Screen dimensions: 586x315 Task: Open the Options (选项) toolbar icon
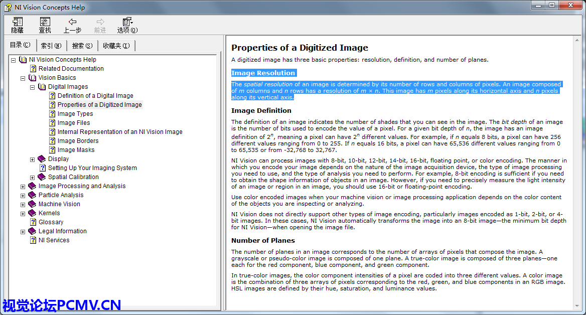click(127, 22)
